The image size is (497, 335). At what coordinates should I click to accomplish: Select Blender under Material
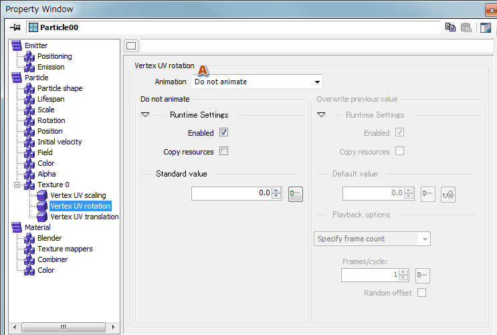click(49, 238)
